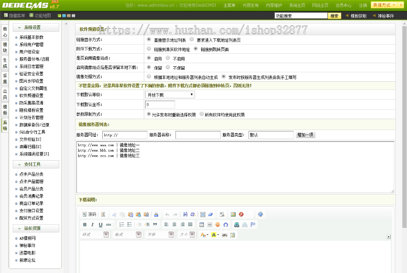Select 链接到真实软件地址 radio

click(149, 49)
